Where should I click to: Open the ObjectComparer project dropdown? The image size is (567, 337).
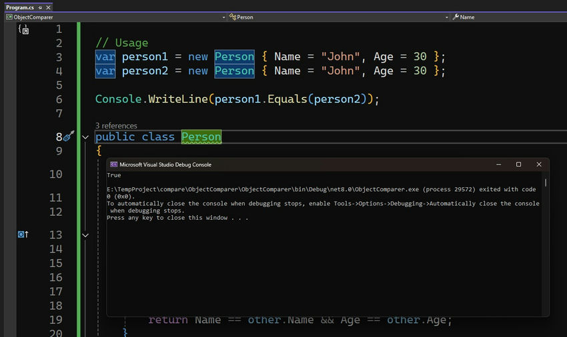[x=224, y=17]
